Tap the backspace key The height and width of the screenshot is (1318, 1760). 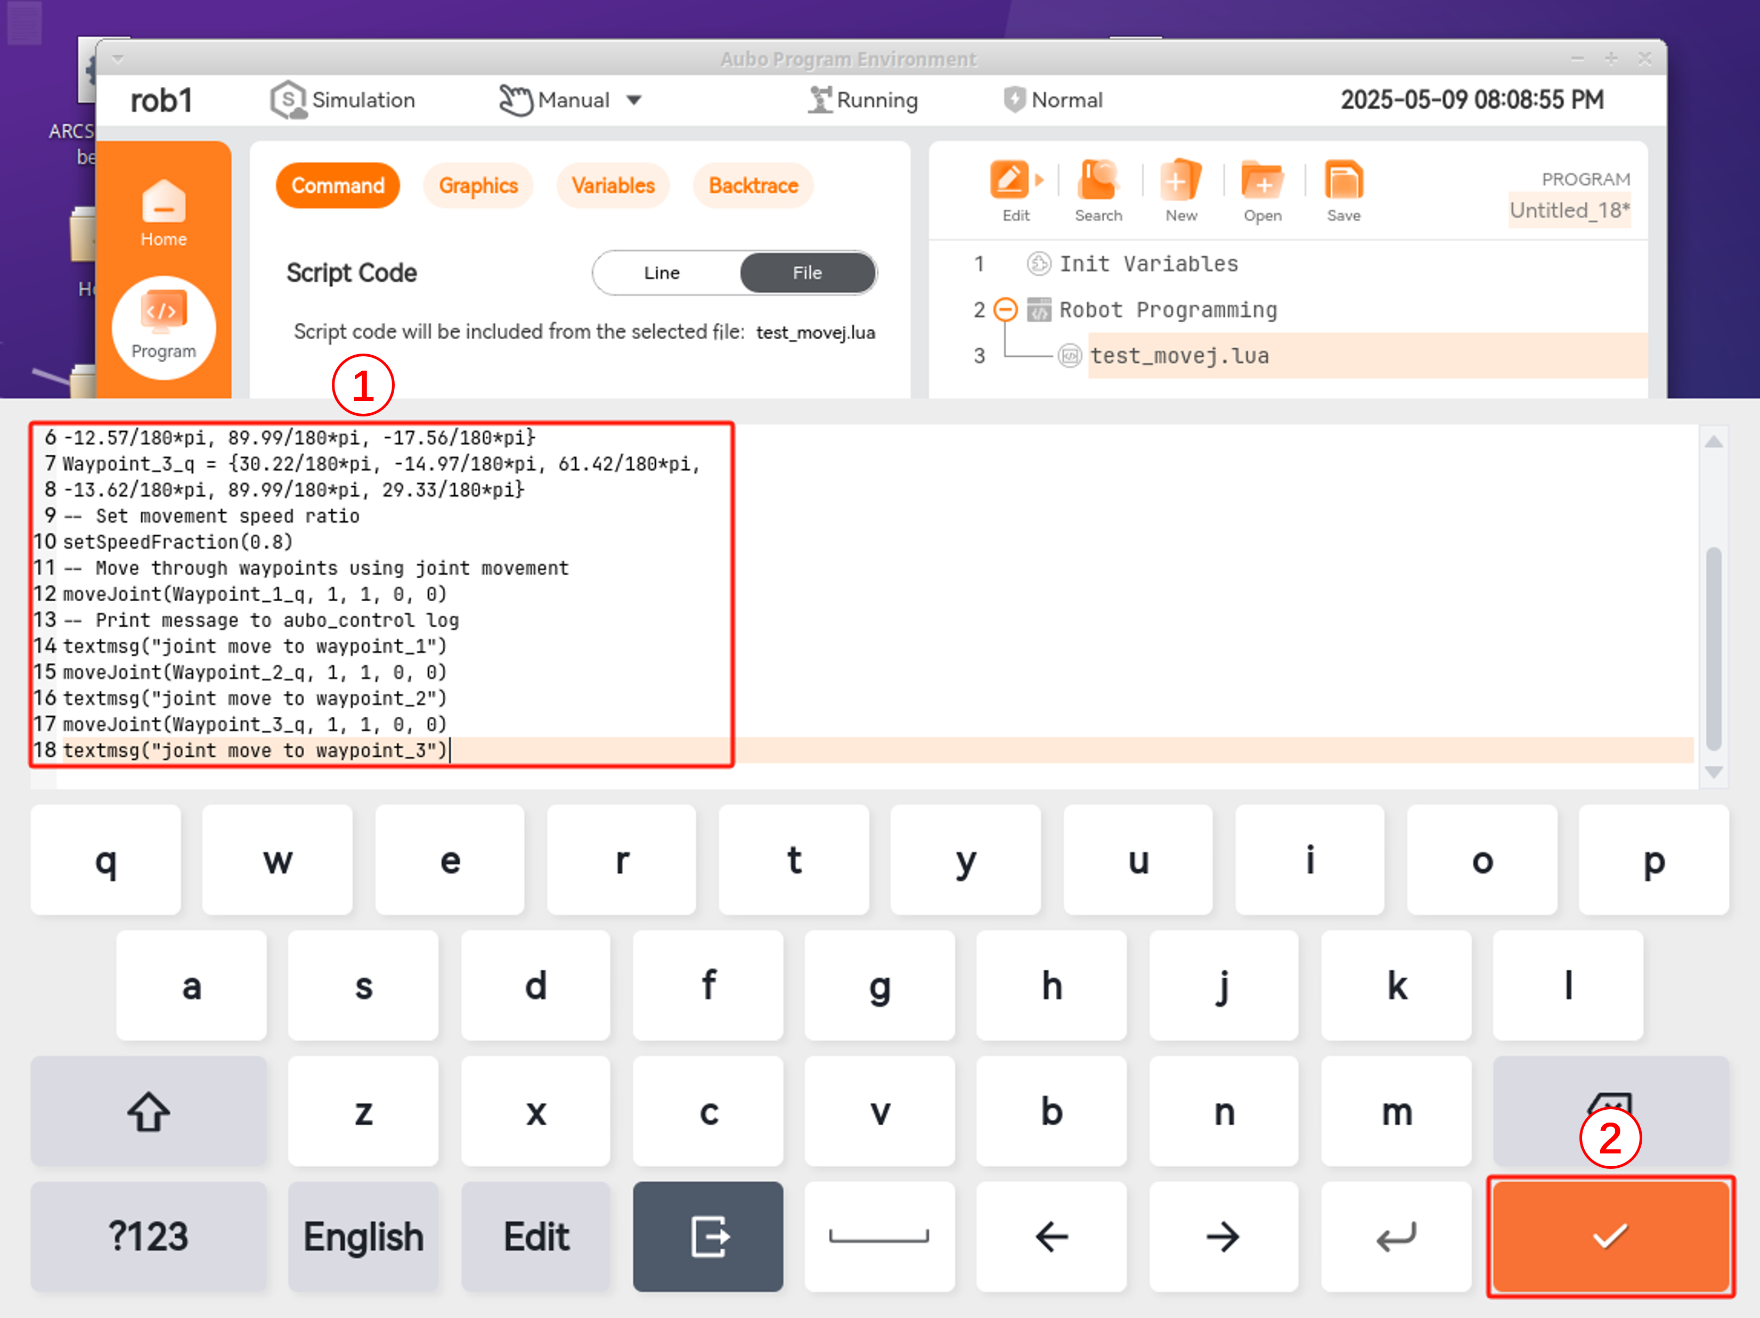click(1610, 1110)
